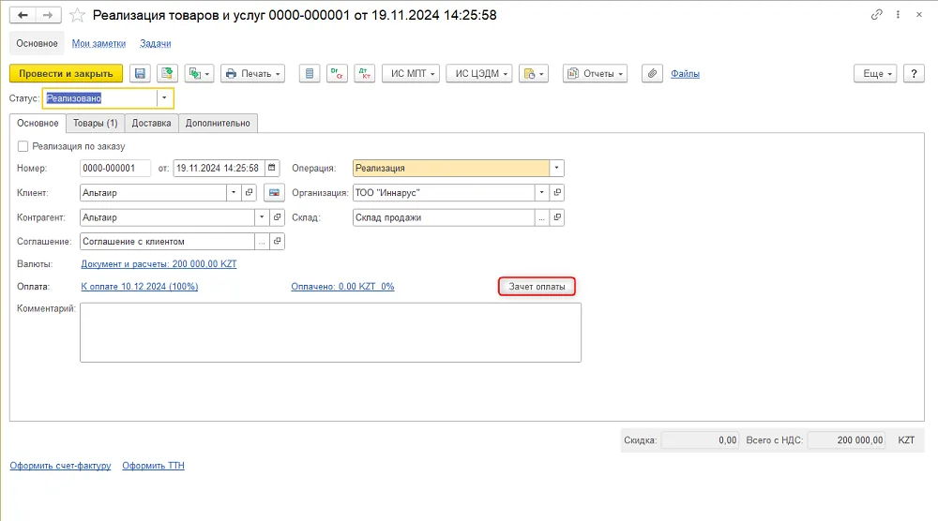Viewport: 938px width, 521px height.
Task: Click the document movements report icon
Action: (310, 73)
